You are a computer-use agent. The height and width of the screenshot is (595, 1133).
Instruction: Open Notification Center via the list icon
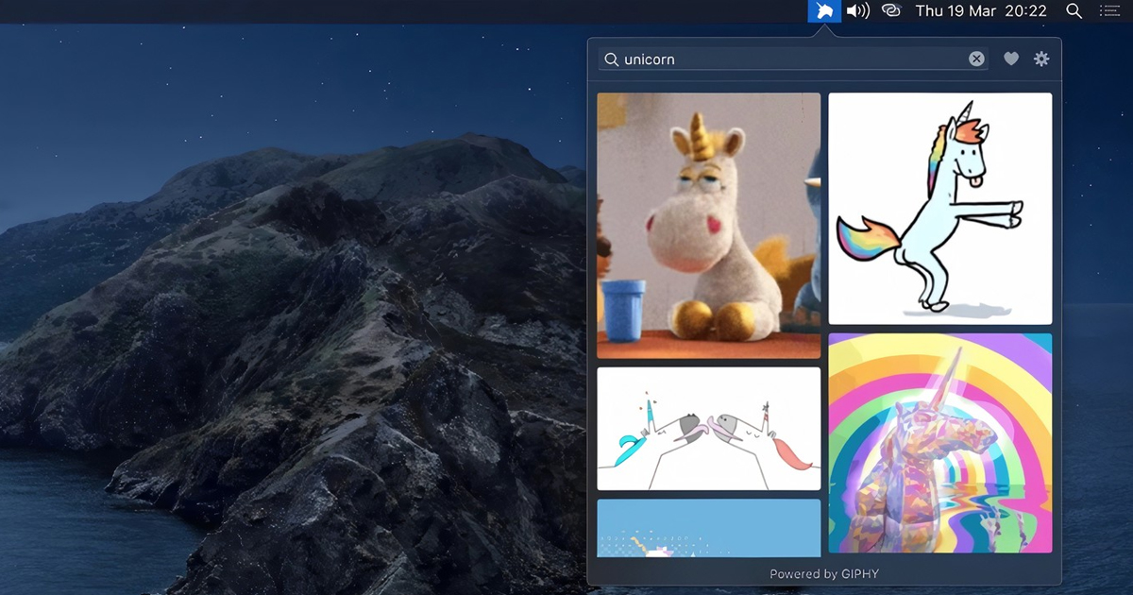click(1109, 10)
